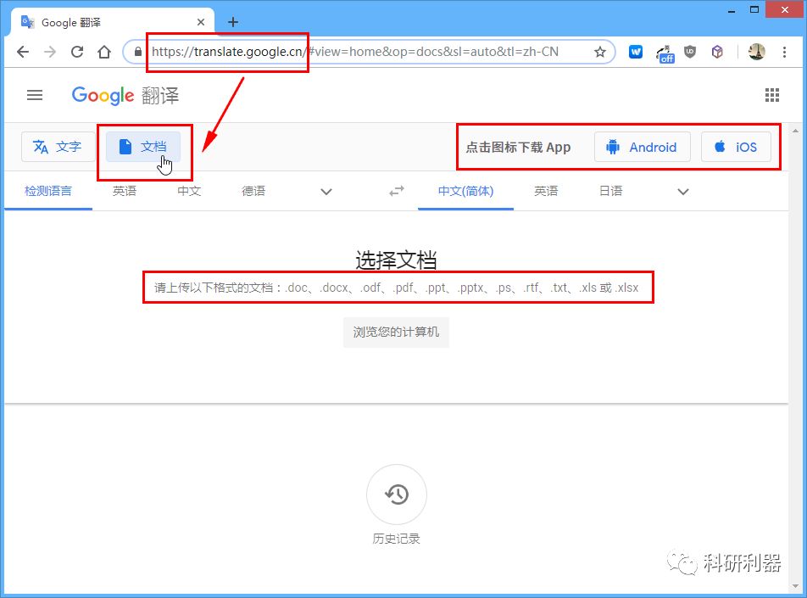Select 检测语言 as source language
Screen dimensions: 807x598
(48, 191)
